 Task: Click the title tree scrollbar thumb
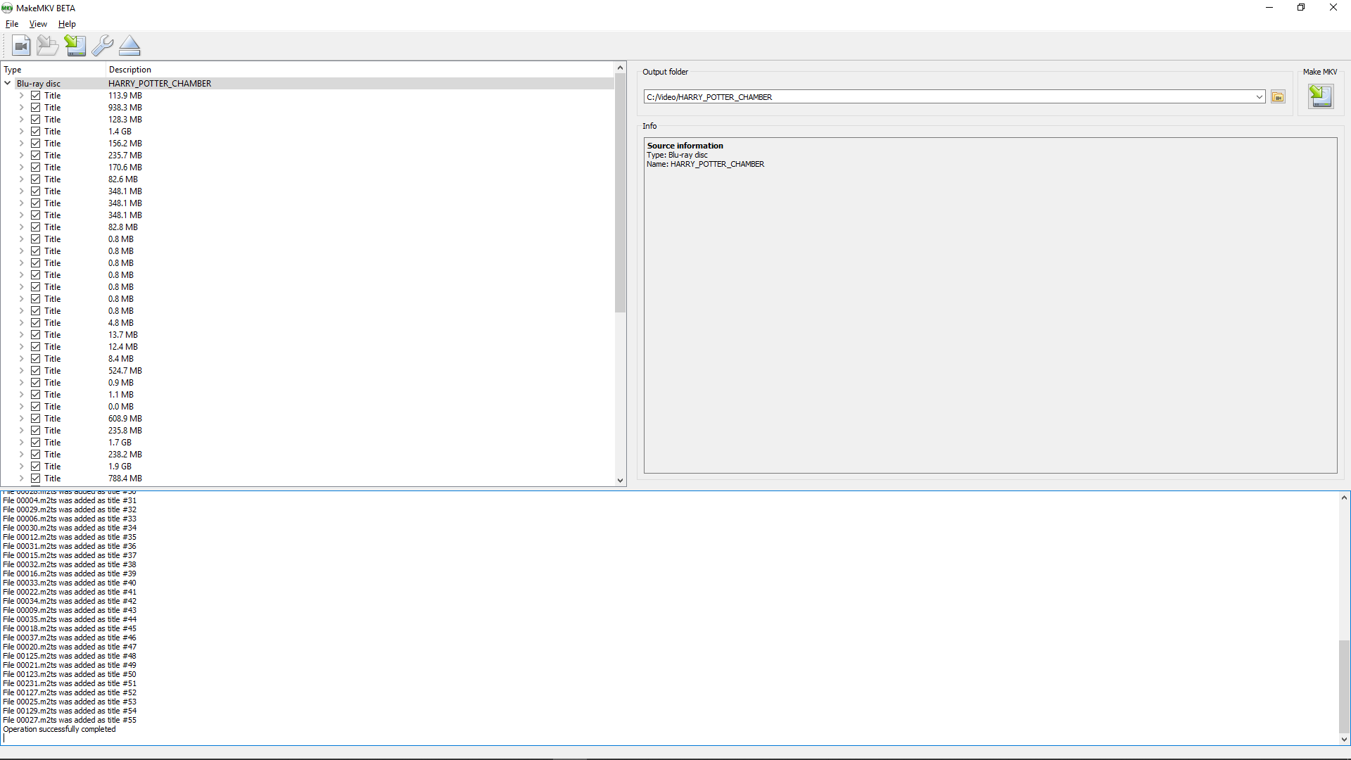click(620, 193)
